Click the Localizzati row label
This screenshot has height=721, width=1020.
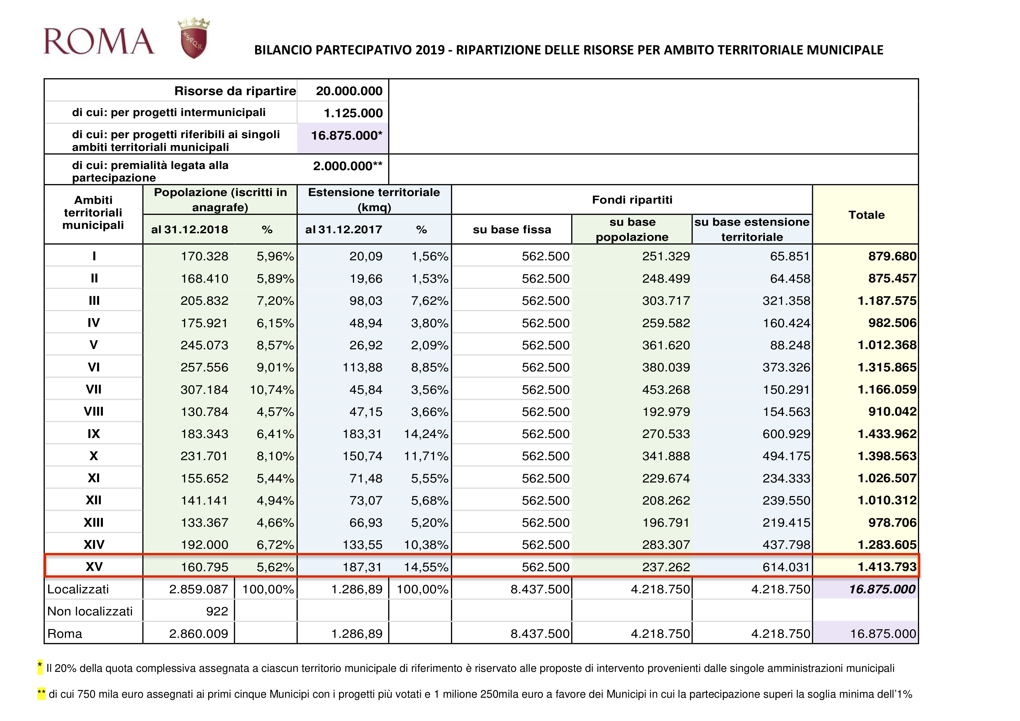click(x=78, y=589)
